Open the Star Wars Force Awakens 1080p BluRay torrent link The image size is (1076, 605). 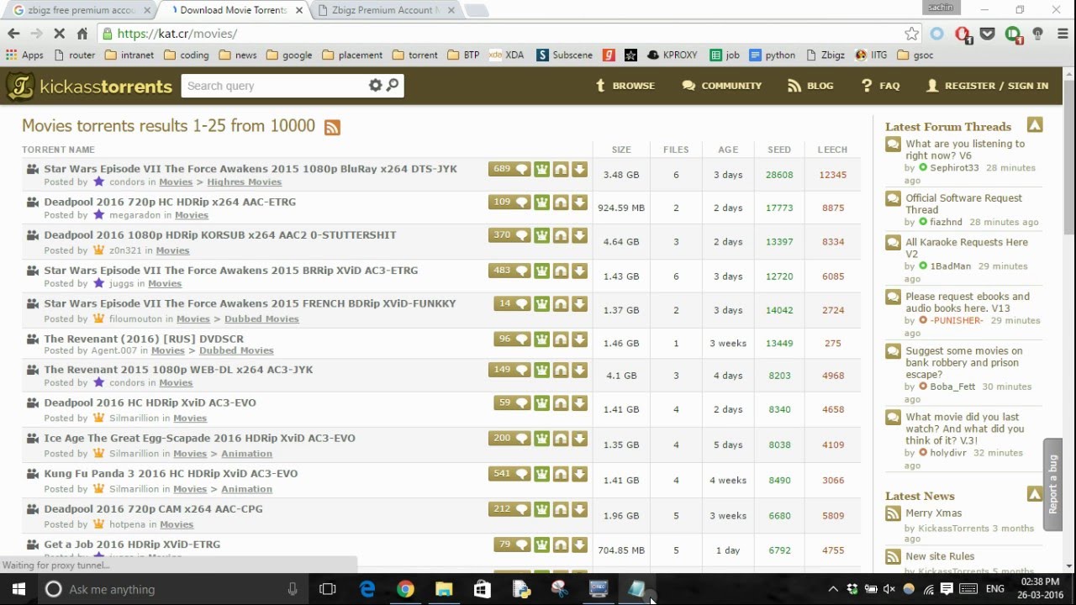point(251,169)
